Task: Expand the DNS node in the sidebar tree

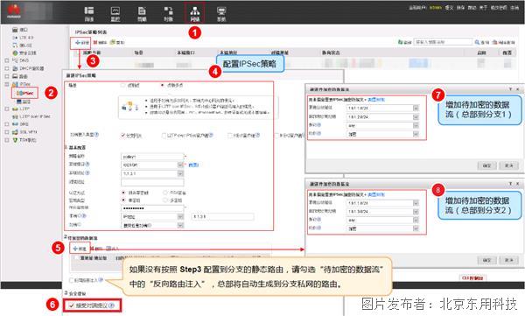Action: pyautogui.click(x=7, y=60)
